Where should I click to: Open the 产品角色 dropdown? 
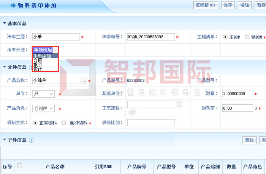(x=43, y=108)
